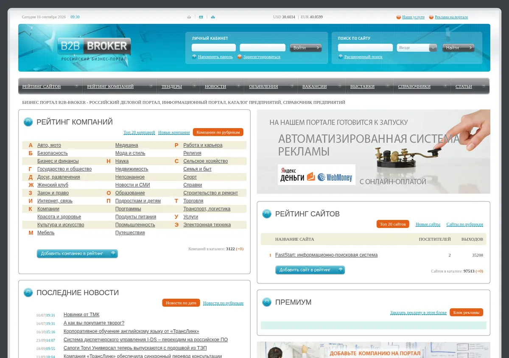Viewport: 509px width, 358px height.
Task: Click the blue icon beside Рейтинг сайтов heading
Action: (267, 214)
